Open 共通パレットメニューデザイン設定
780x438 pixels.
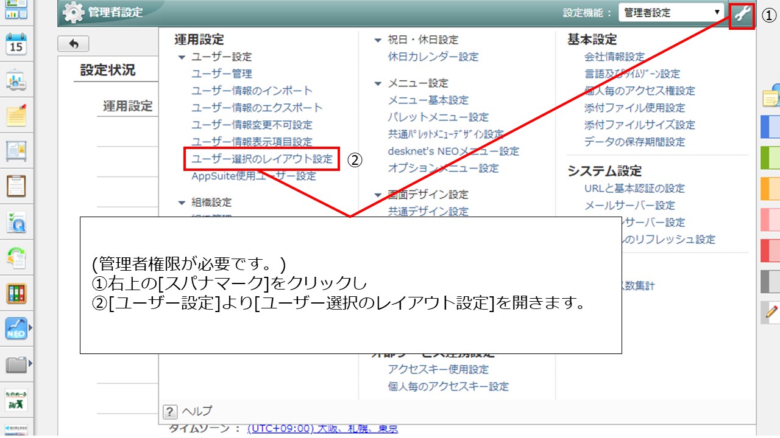tap(445, 134)
